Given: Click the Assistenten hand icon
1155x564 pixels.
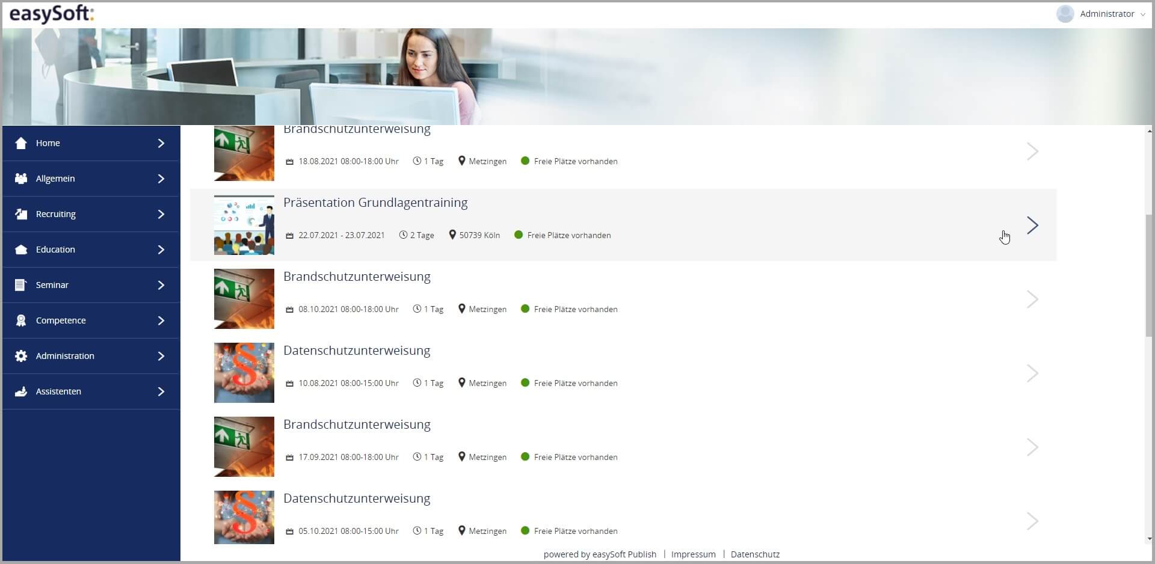Looking at the screenshot, I should click(21, 391).
